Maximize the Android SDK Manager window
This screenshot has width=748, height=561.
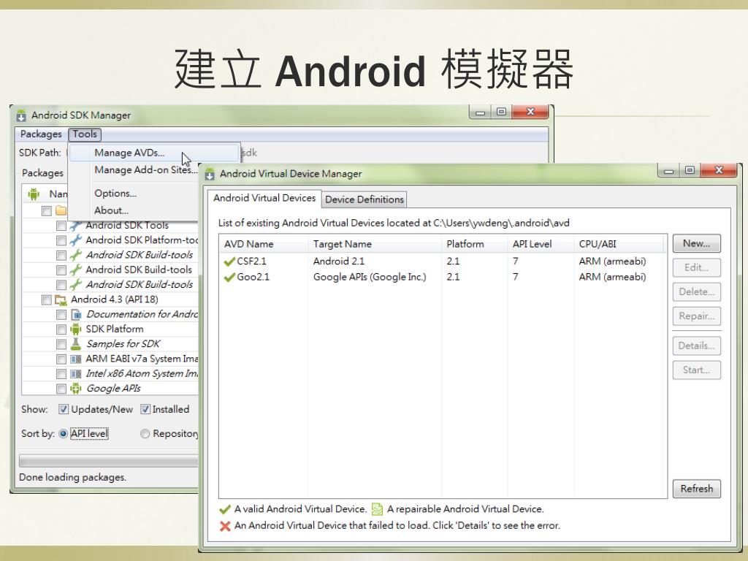coord(501,112)
